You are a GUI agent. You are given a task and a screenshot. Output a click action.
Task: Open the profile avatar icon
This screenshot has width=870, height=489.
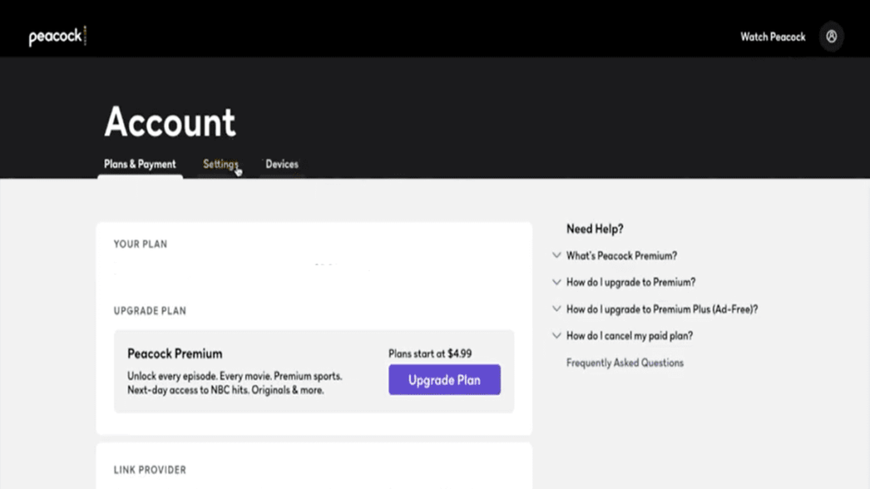tap(831, 37)
